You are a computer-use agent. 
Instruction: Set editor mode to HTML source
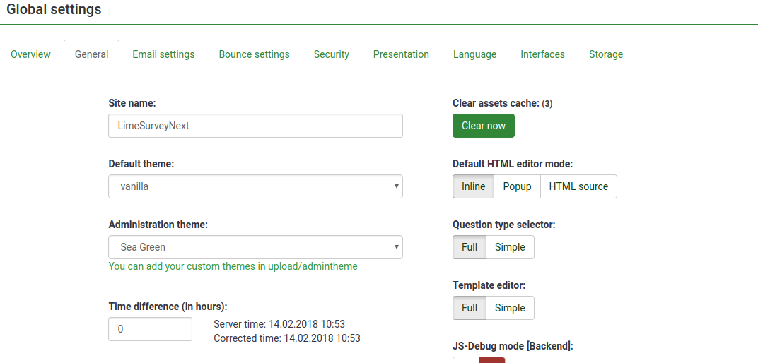(578, 186)
